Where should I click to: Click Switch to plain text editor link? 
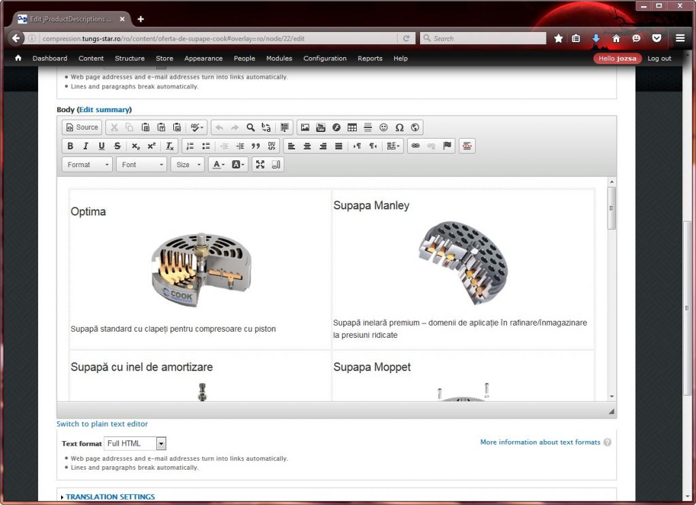pyautogui.click(x=102, y=424)
